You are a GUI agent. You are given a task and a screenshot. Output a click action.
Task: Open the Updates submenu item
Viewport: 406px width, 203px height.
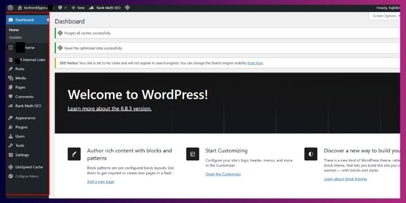(x=15, y=37)
